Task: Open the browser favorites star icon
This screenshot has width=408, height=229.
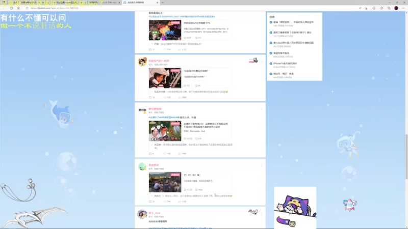Action: (x=381, y=8)
